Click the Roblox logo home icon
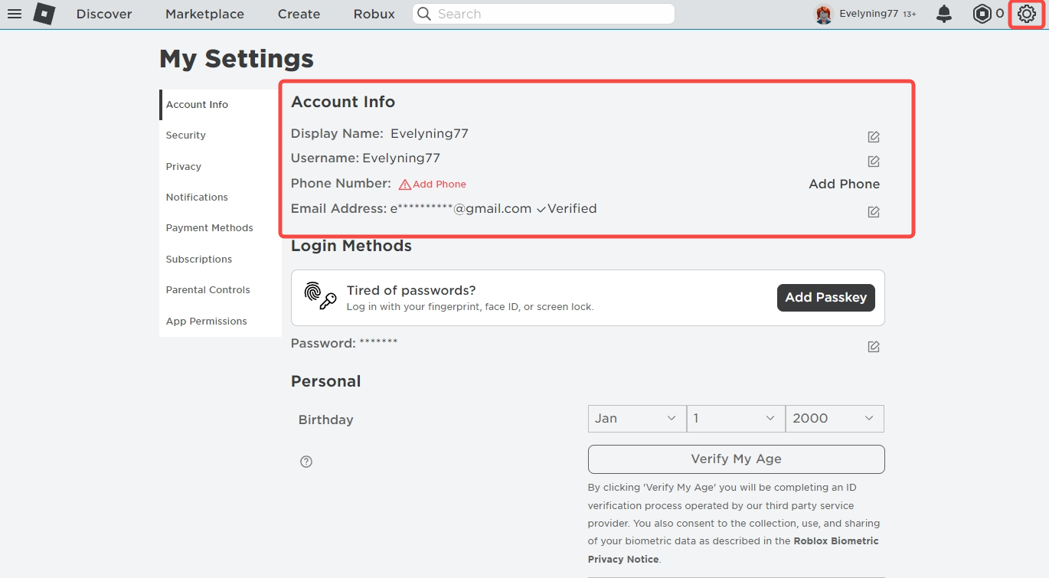Screen dimensions: 1049x578 point(44,14)
